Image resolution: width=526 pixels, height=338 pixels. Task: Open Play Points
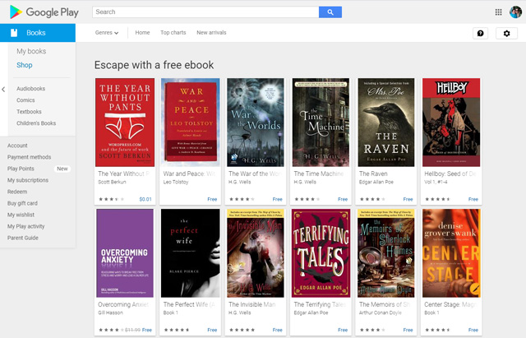21,169
